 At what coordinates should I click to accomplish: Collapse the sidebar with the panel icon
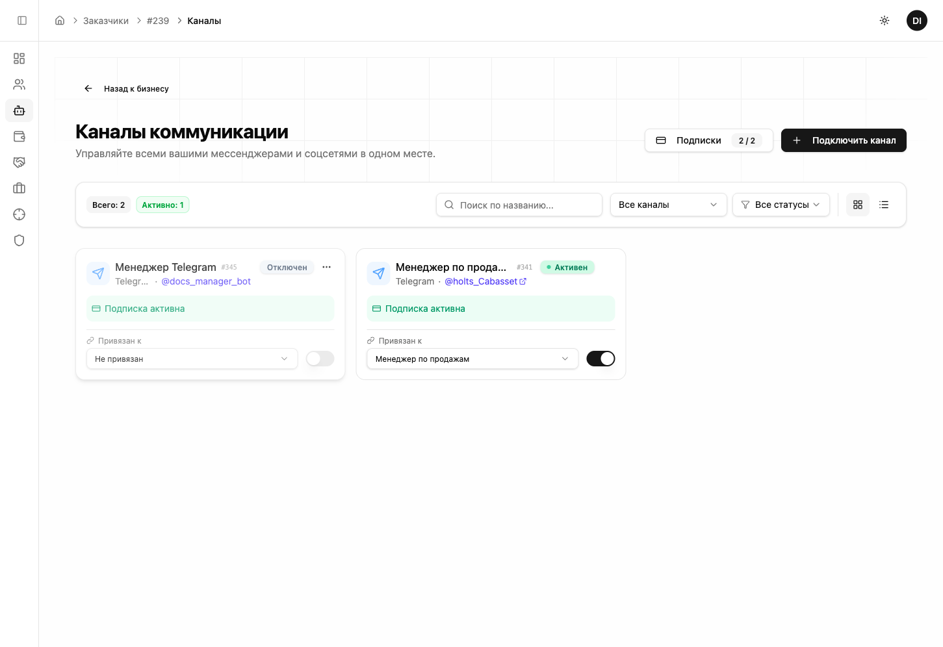click(x=22, y=21)
